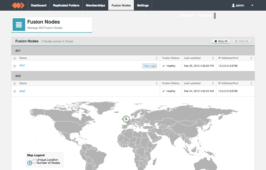
Task: Click timestamp Mar 25, 2015 4:26:02 PM
Action: pos(199,66)
